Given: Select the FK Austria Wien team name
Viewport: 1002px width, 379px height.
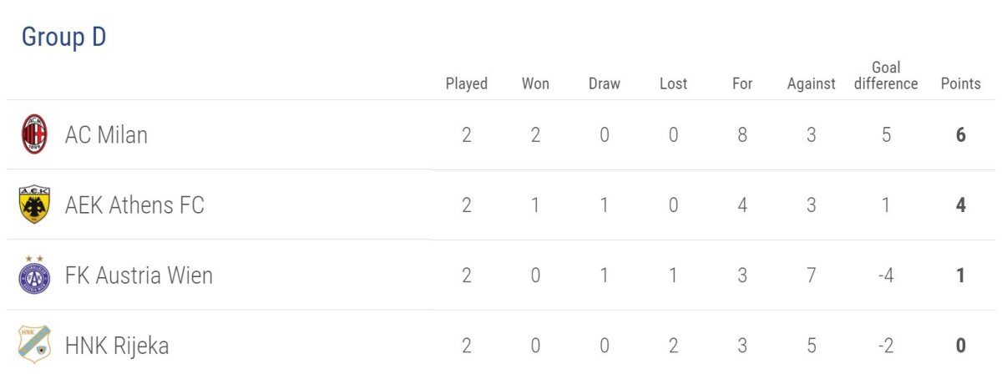Looking at the screenshot, I should tap(139, 275).
